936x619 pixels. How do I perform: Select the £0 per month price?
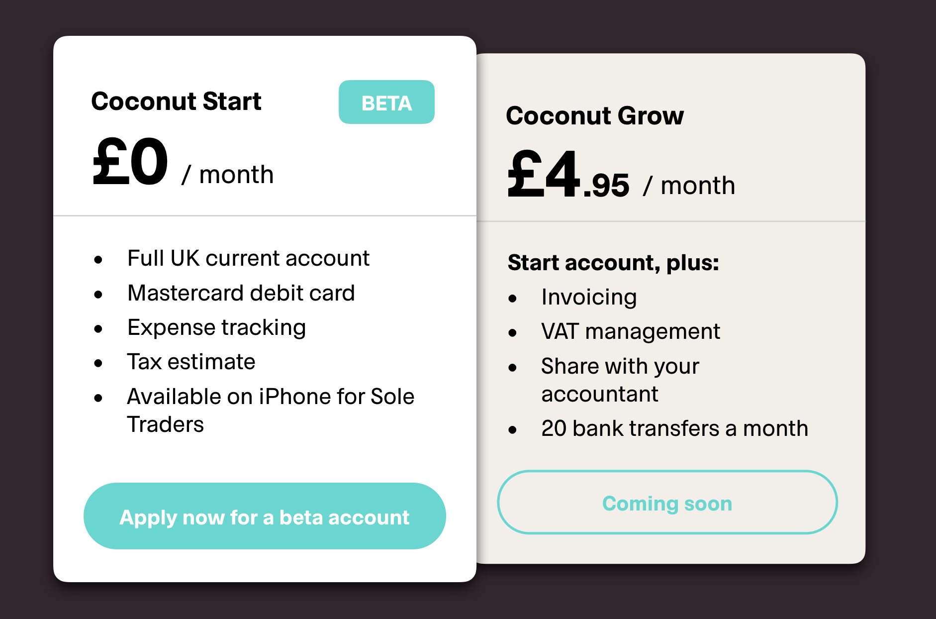(x=183, y=163)
